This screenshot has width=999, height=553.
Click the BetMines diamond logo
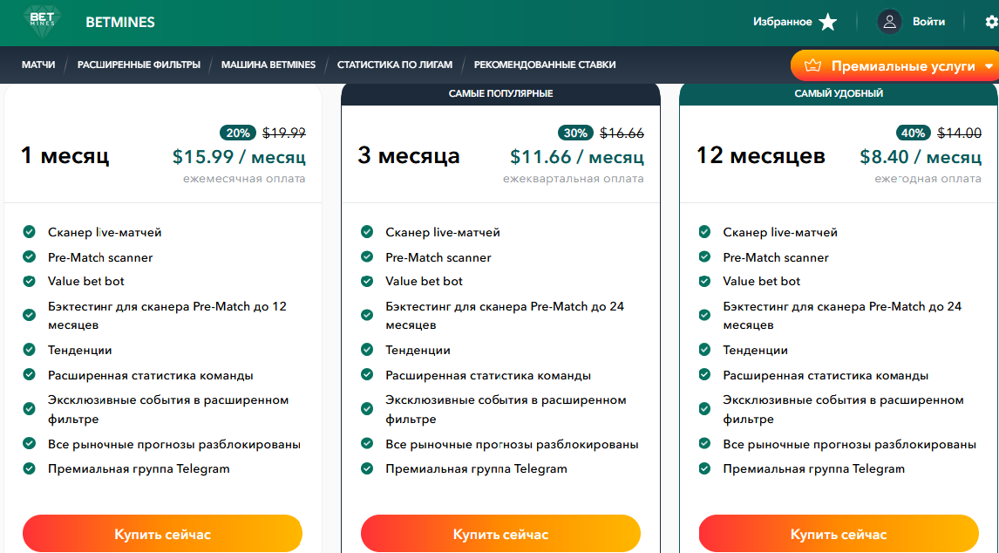[x=42, y=22]
